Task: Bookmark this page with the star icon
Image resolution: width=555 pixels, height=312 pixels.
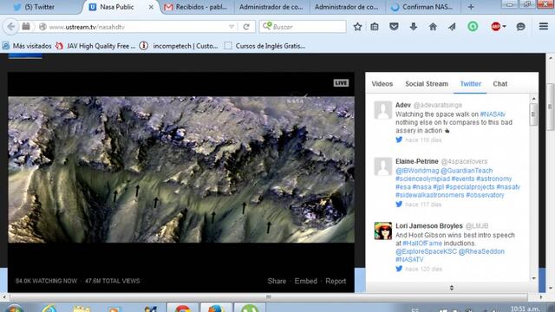Action: [357, 27]
